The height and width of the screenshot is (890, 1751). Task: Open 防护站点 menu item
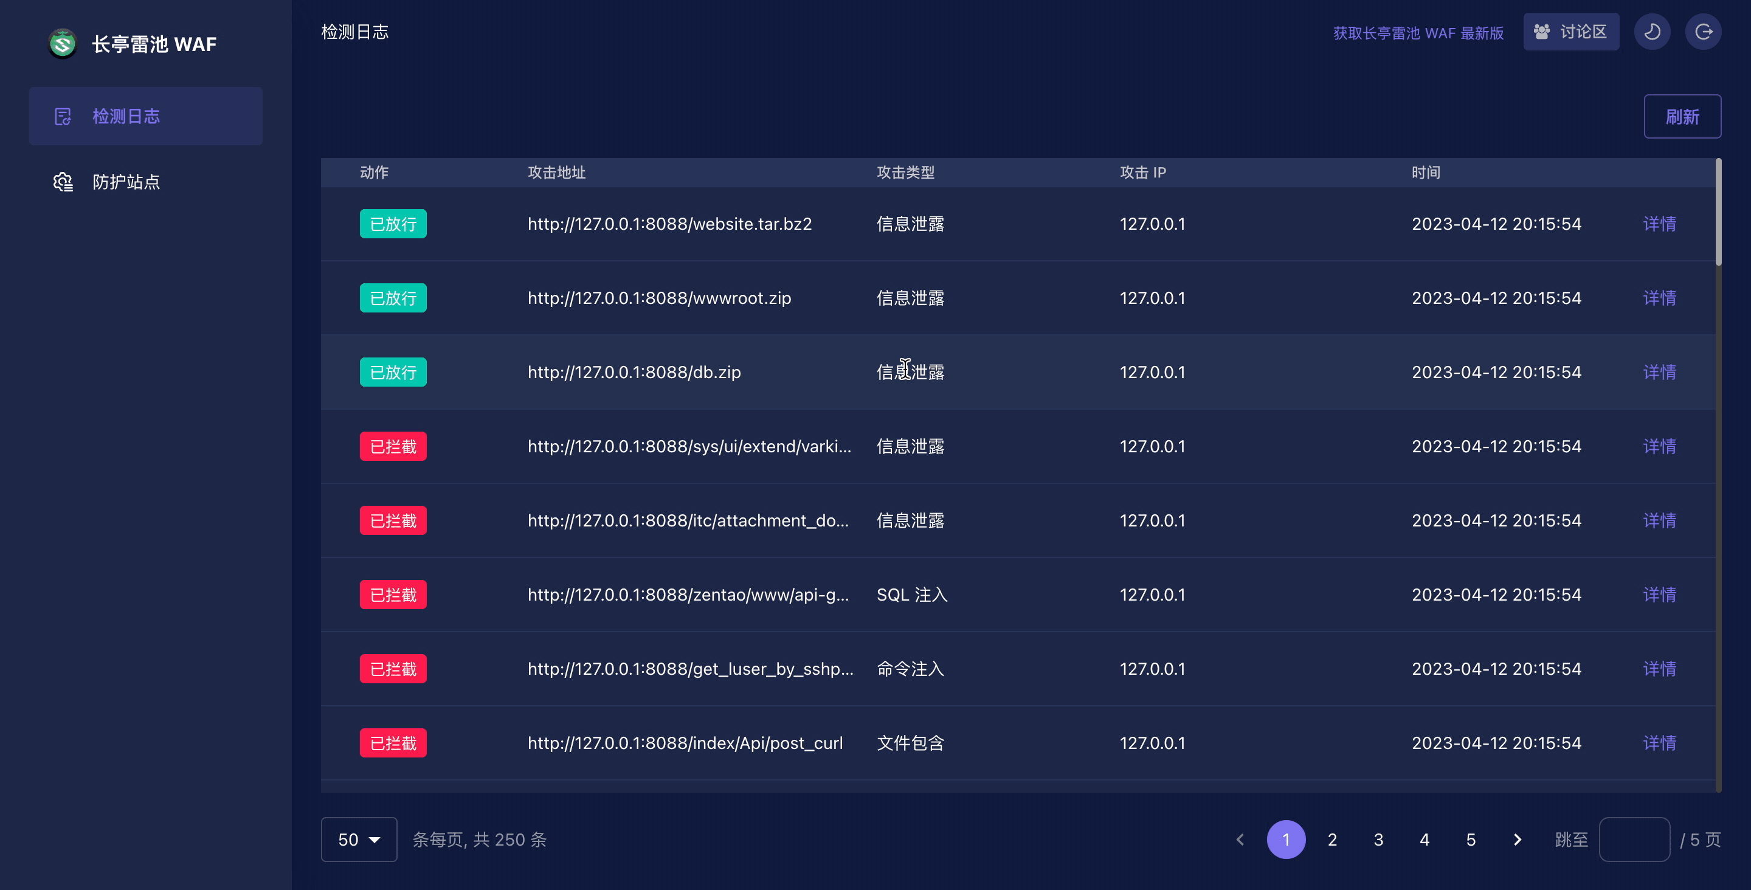[126, 182]
